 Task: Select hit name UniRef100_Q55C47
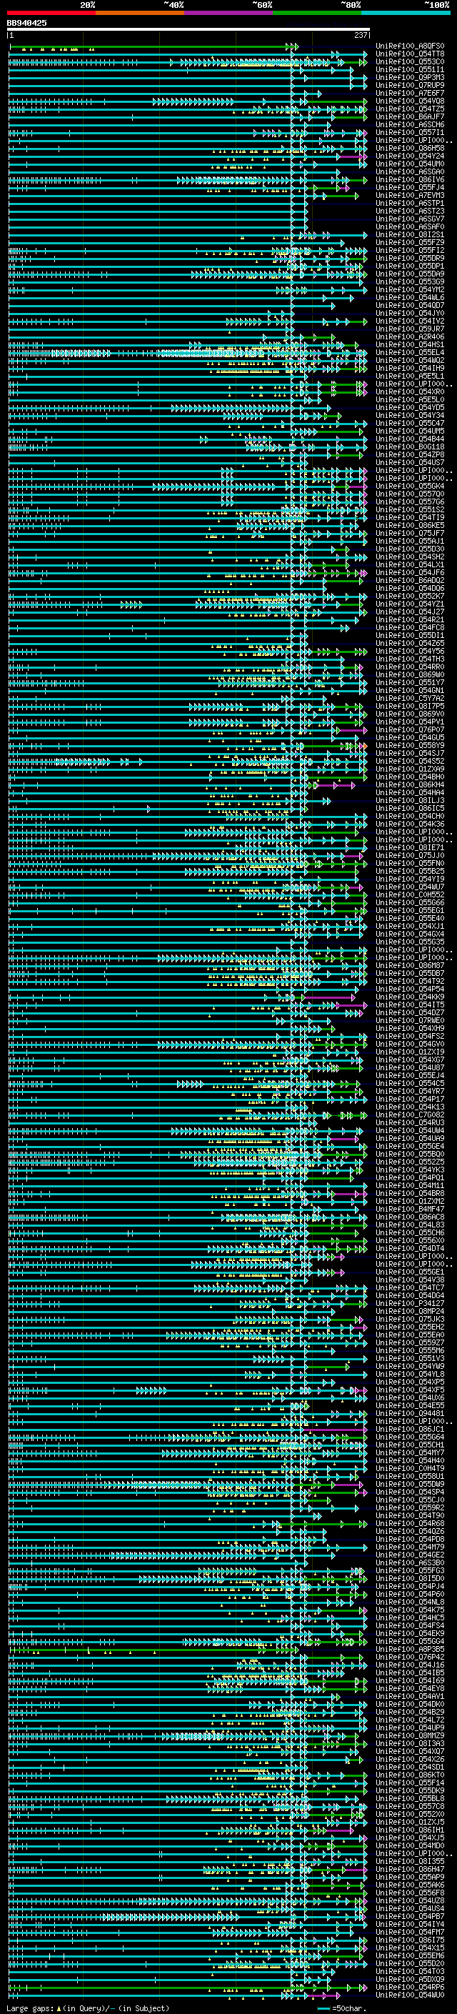pyautogui.click(x=409, y=423)
